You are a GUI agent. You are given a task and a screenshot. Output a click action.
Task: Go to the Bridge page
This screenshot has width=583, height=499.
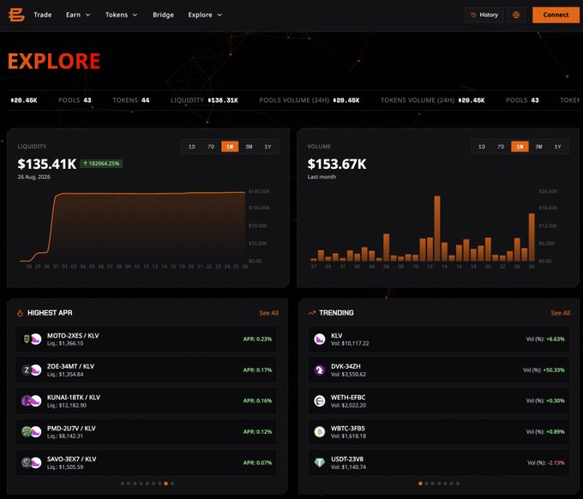tap(163, 15)
